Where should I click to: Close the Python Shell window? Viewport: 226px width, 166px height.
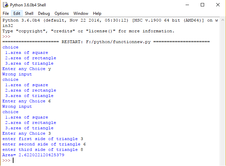(218, 5)
